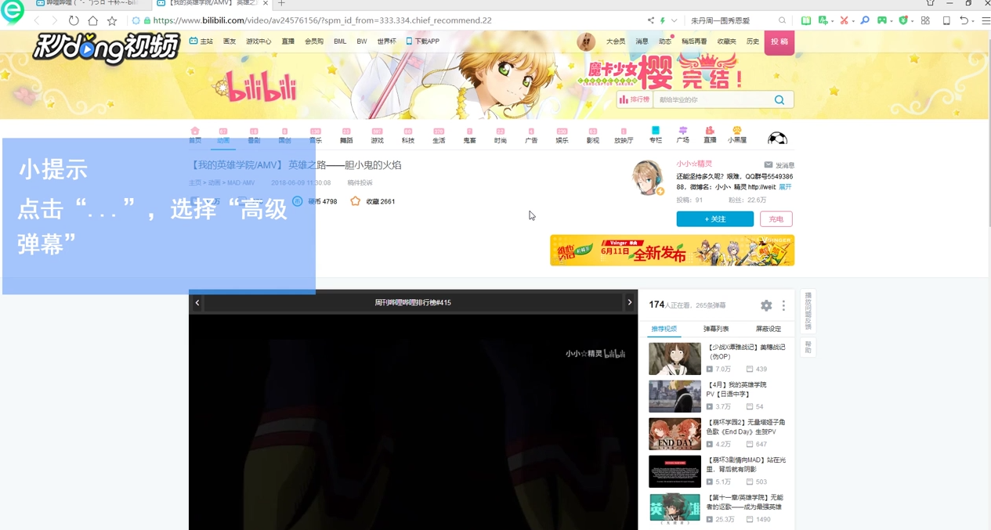Open 世界杯 in the top navigation
The height and width of the screenshot is (530, 991).
point(386,41)
